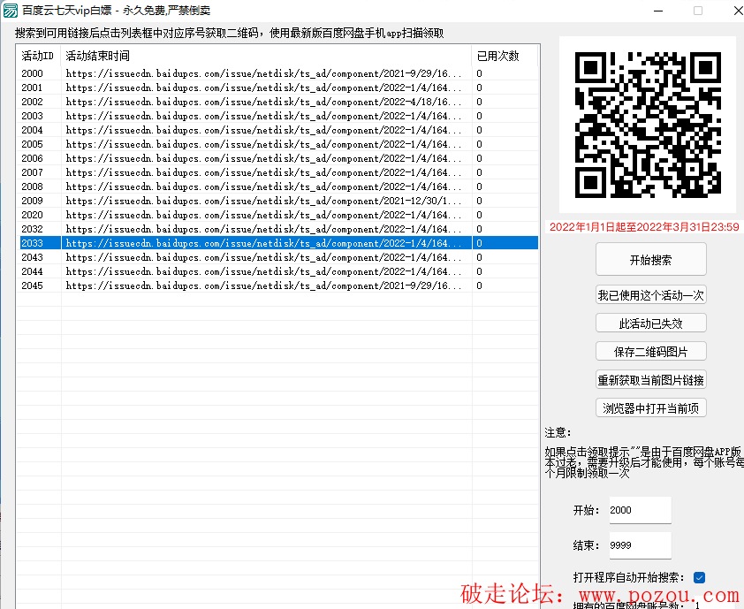Toggle the 打开程序自动开始搜索 checkbox
Viewport: 744px width, 609px height.
699,577
